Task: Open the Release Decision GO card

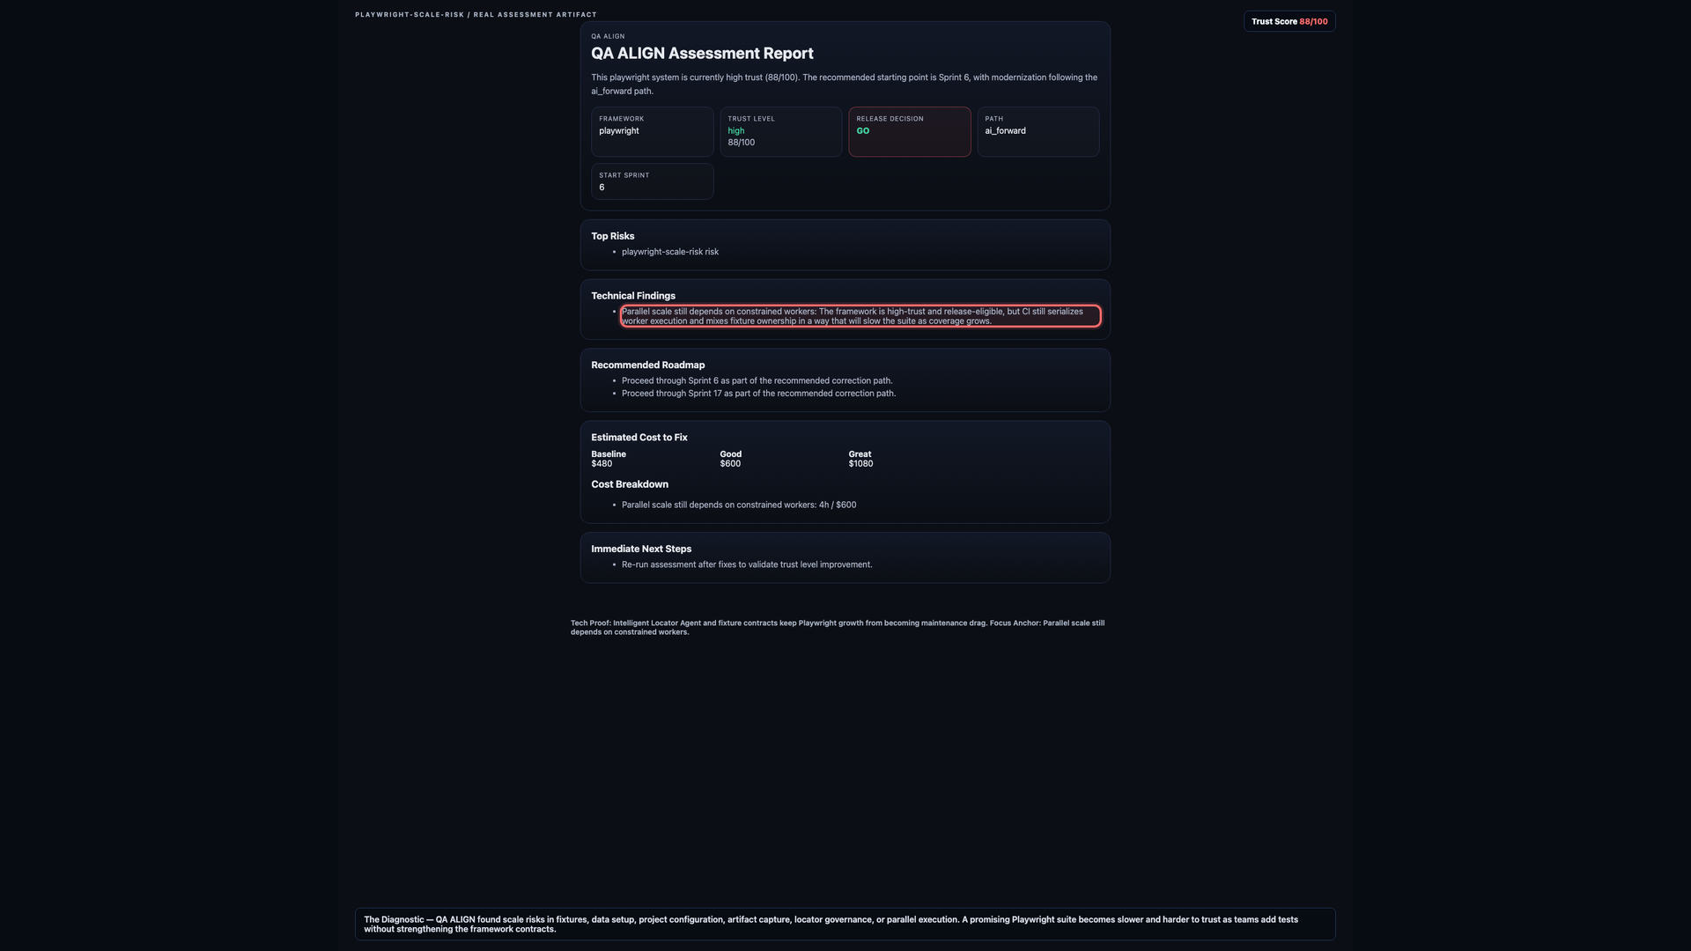Action: [x=909, y=132]
